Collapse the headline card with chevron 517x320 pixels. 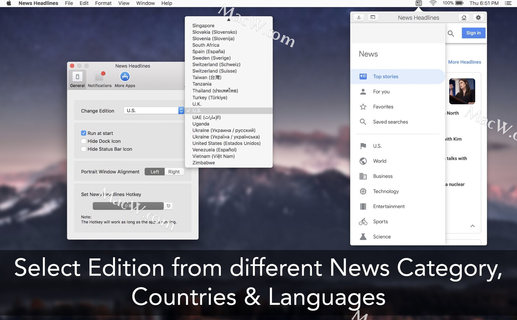(472, 226)
